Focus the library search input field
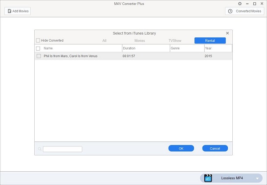Screen dimensions: 267x185 62,149
